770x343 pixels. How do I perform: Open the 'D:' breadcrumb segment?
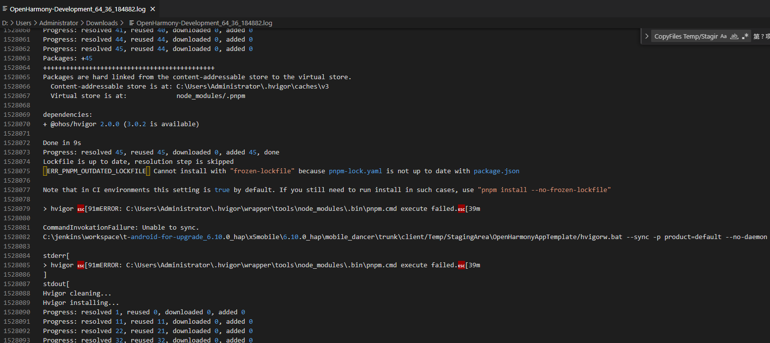tap(5, 23)
